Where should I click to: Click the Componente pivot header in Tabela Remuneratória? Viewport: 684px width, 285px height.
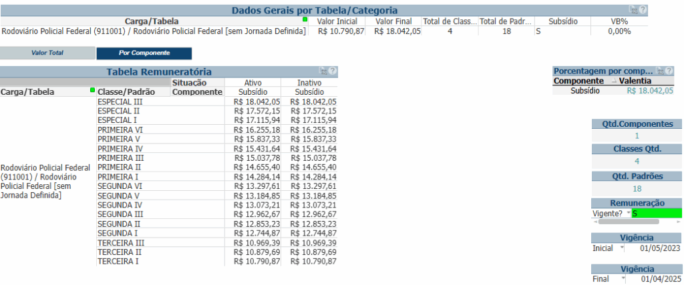197,92
